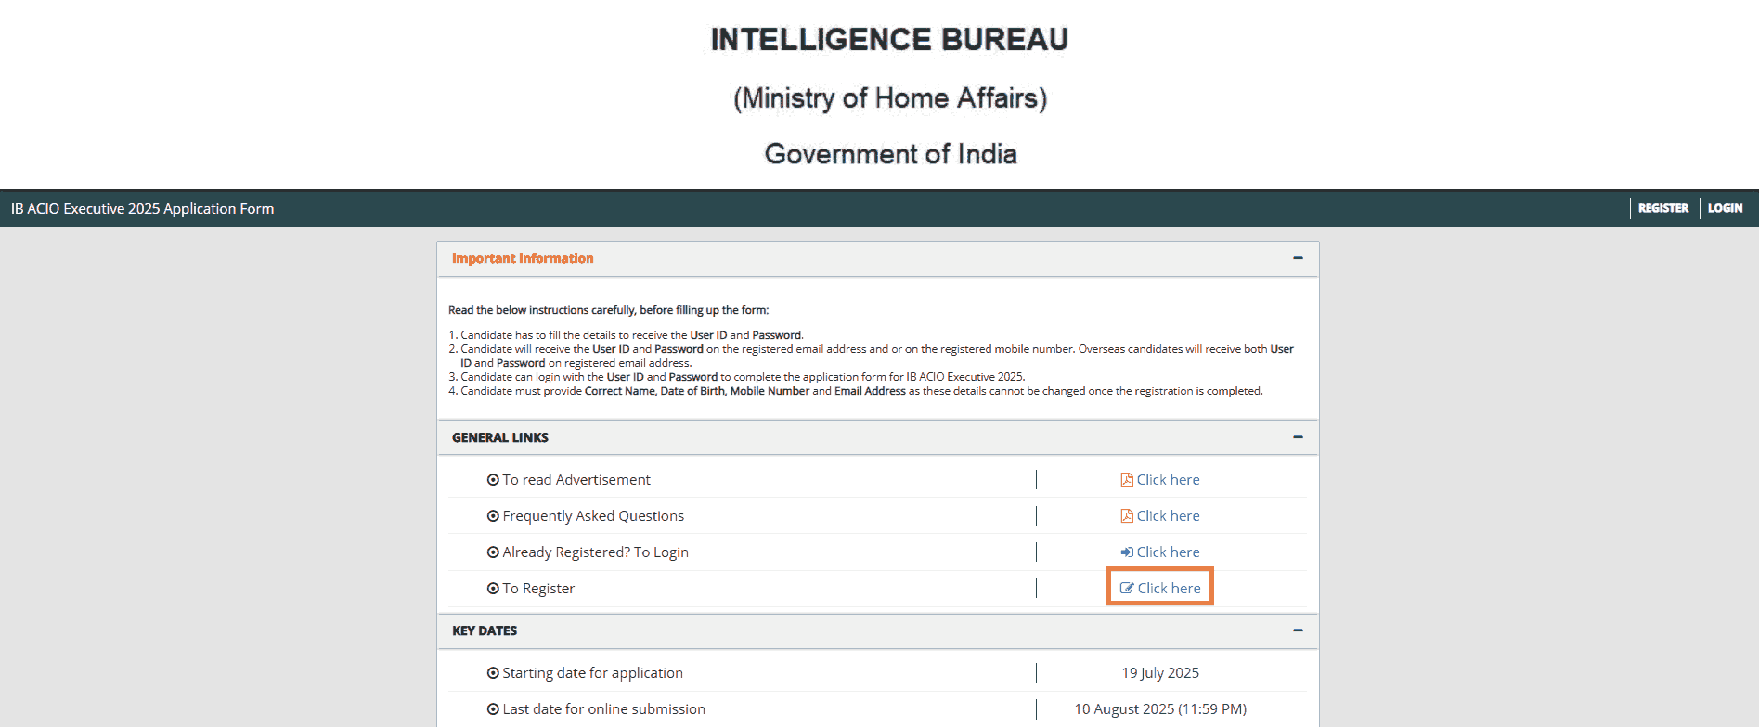Open LOGIN in the top navigation bar

click(x=1725, y=209)
